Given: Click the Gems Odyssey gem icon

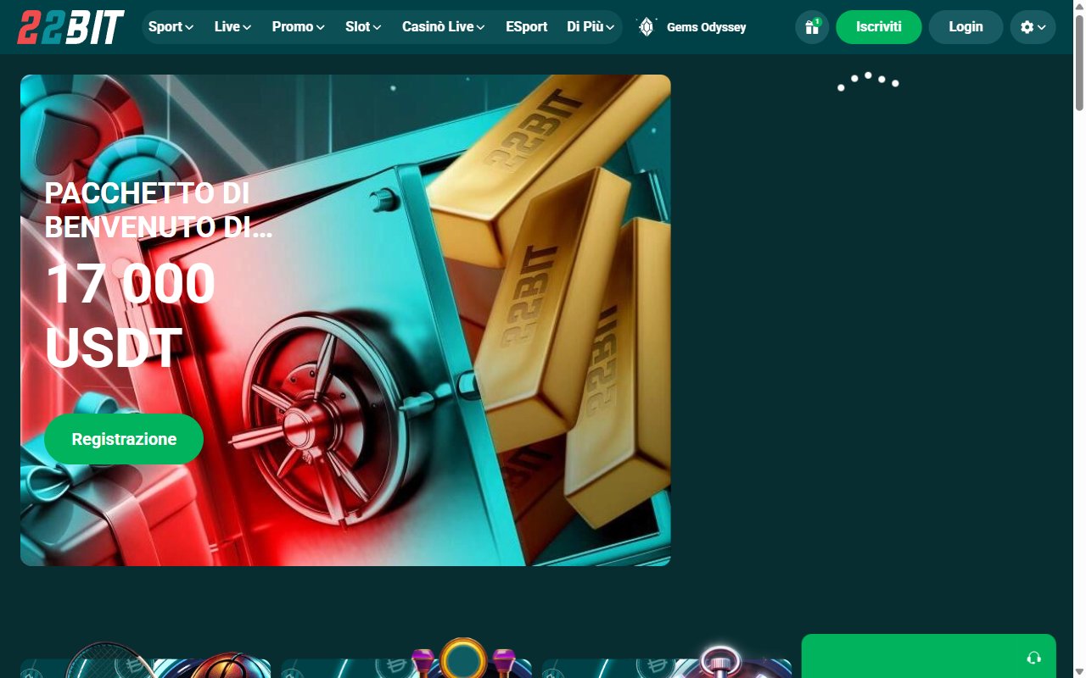Looking at the screenshot, I should (647, 27).
